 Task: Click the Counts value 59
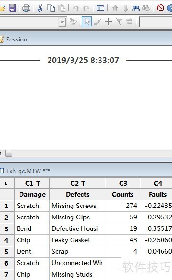click(x=123, y=218)
